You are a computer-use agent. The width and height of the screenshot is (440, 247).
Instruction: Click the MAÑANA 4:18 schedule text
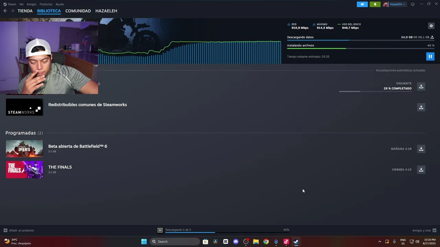pyautogui.click(x=401, y=149)
